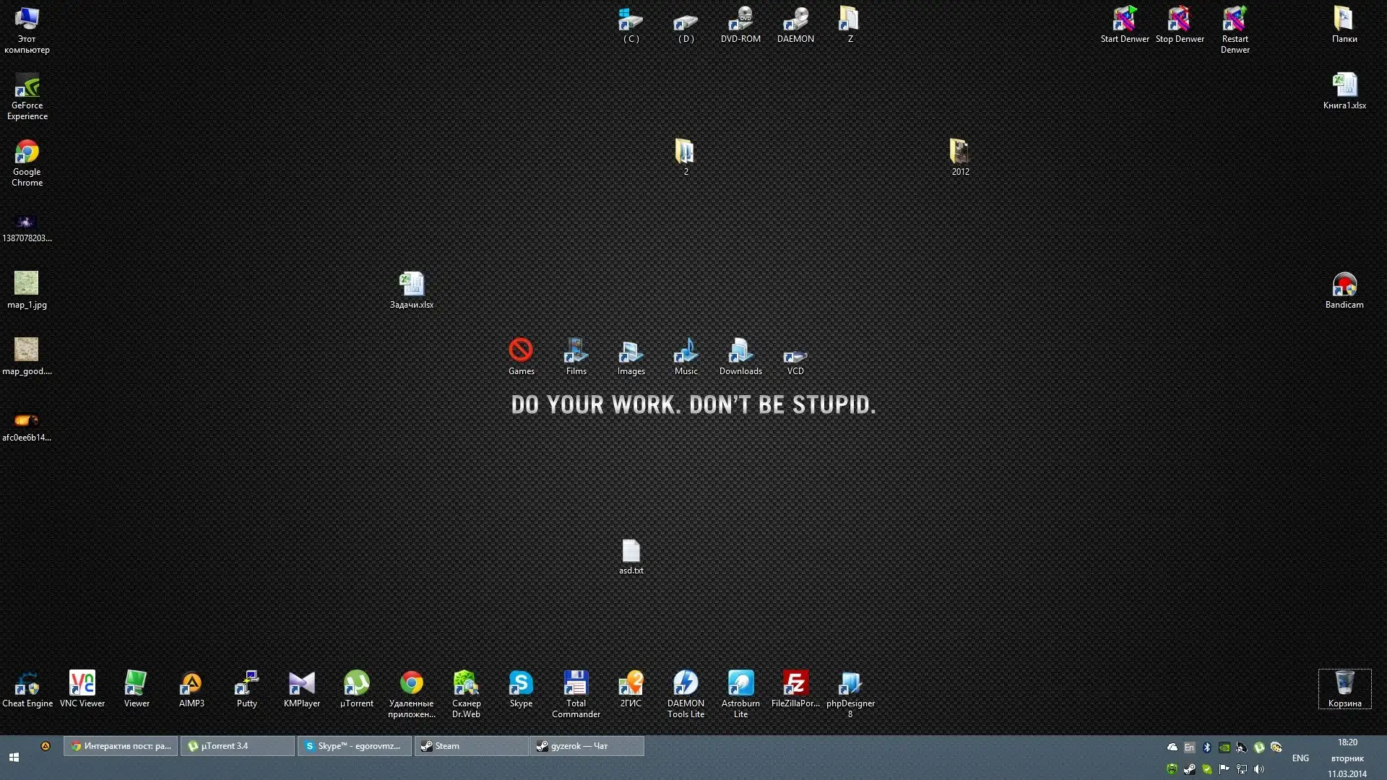Switch to Steam taskbar button
Image resolution: width=1387 pixels, height=780 pixels.
point(471,746)
